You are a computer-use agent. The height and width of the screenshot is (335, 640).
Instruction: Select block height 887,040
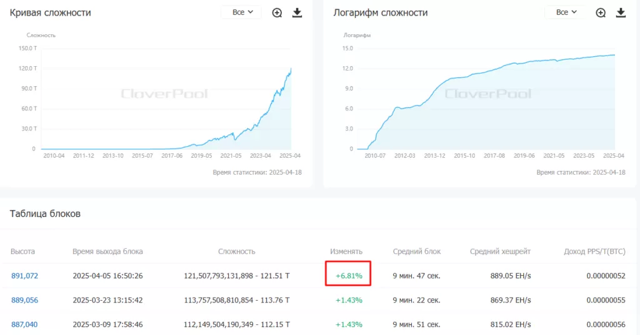(24, 324)
